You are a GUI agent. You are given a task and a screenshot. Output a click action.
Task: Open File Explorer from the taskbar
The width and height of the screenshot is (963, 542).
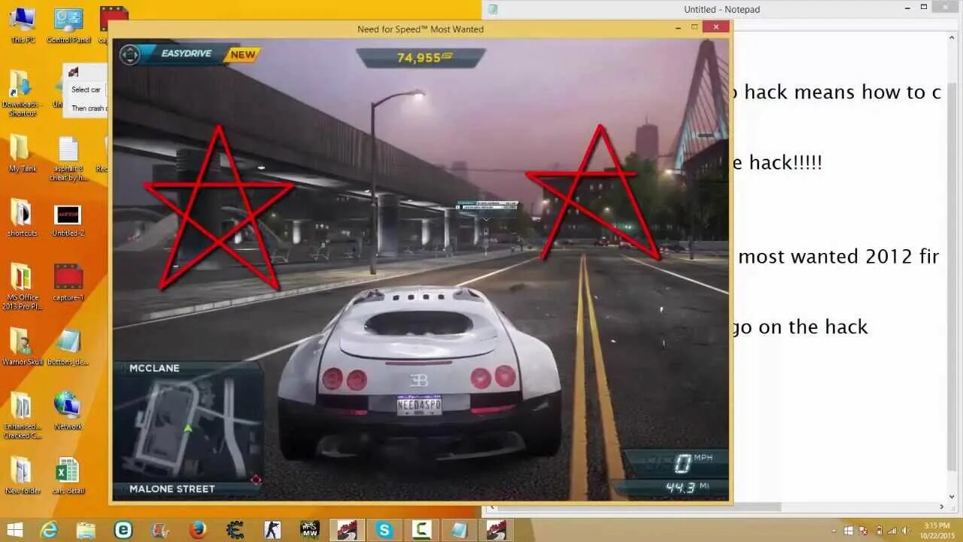86,530
